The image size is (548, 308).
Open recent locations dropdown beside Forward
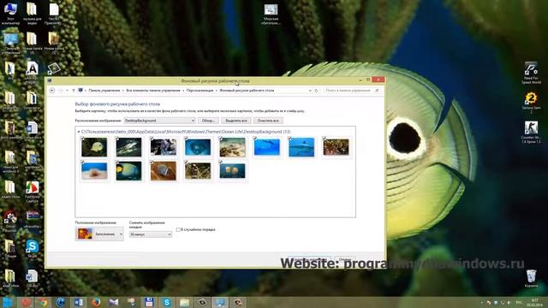(67, 91)
